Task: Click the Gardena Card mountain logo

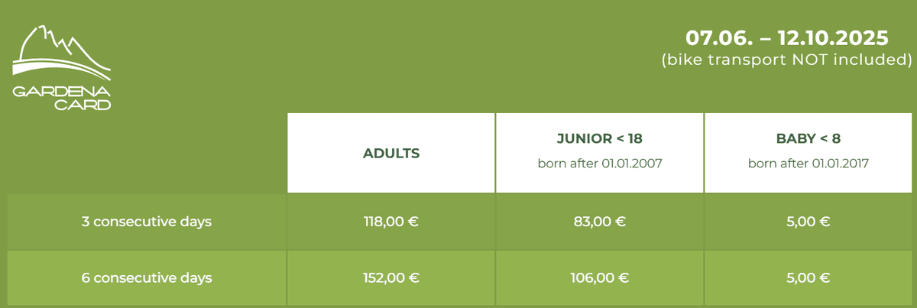Action: pos(63,67)
